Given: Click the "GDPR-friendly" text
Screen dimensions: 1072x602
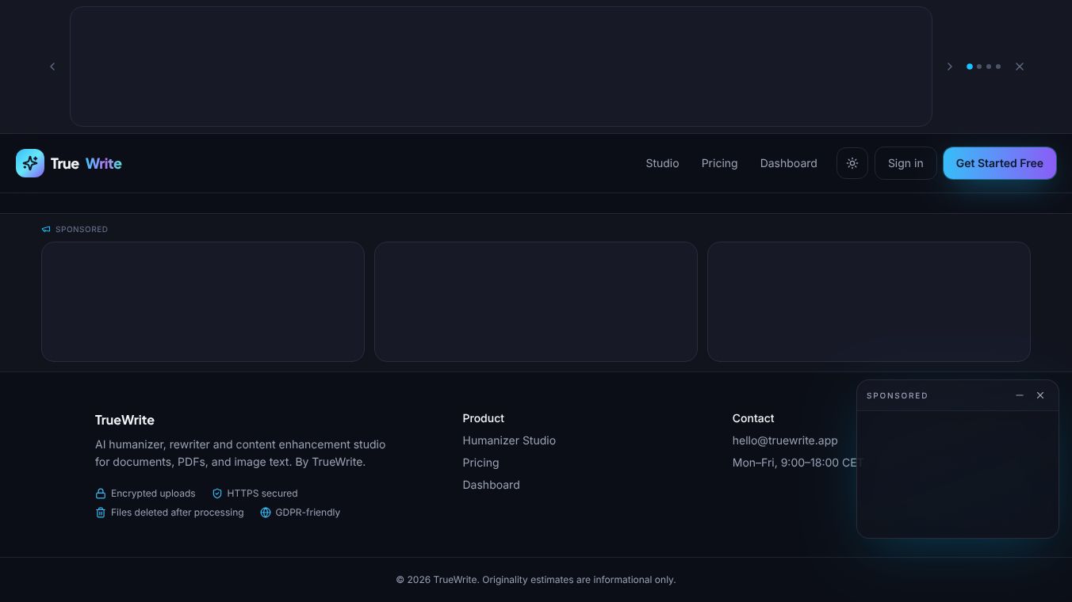Looking at the screenshot, I should click(x=308, y=512).
